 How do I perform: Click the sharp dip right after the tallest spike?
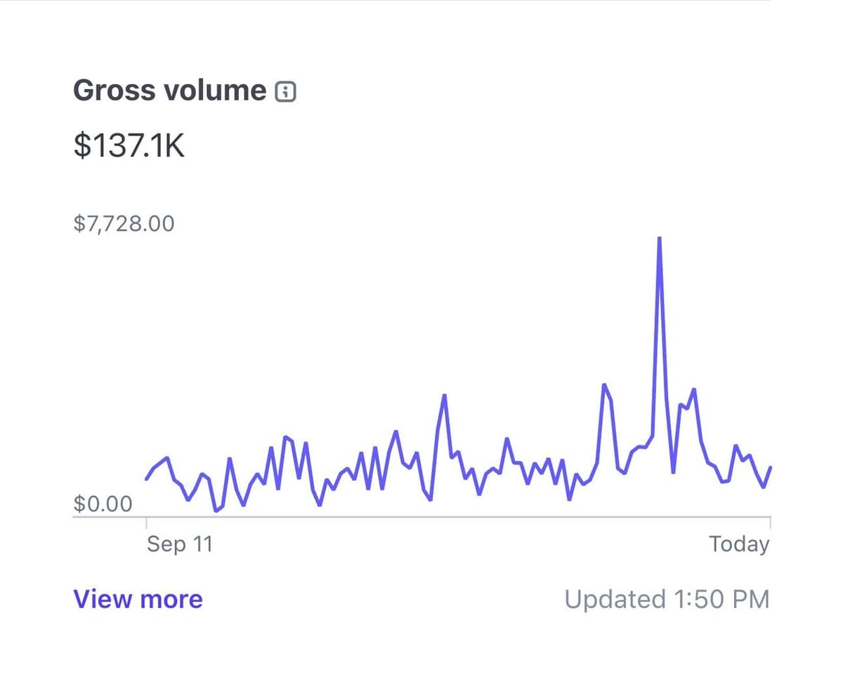pyautogui.click(x=673, y=472)
